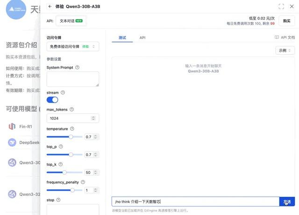Expand the panel to fullscreen
The height and width of the screenshot is (215, 299).
281,7
